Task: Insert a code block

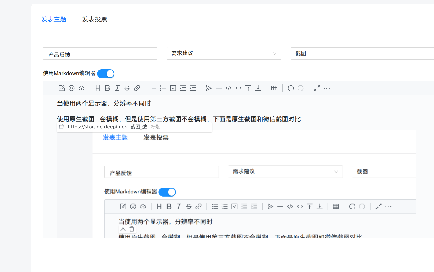Action: 229,88
